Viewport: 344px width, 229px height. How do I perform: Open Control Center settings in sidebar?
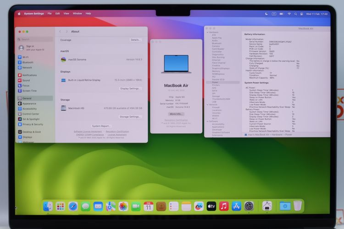click(x=28, y=114)
